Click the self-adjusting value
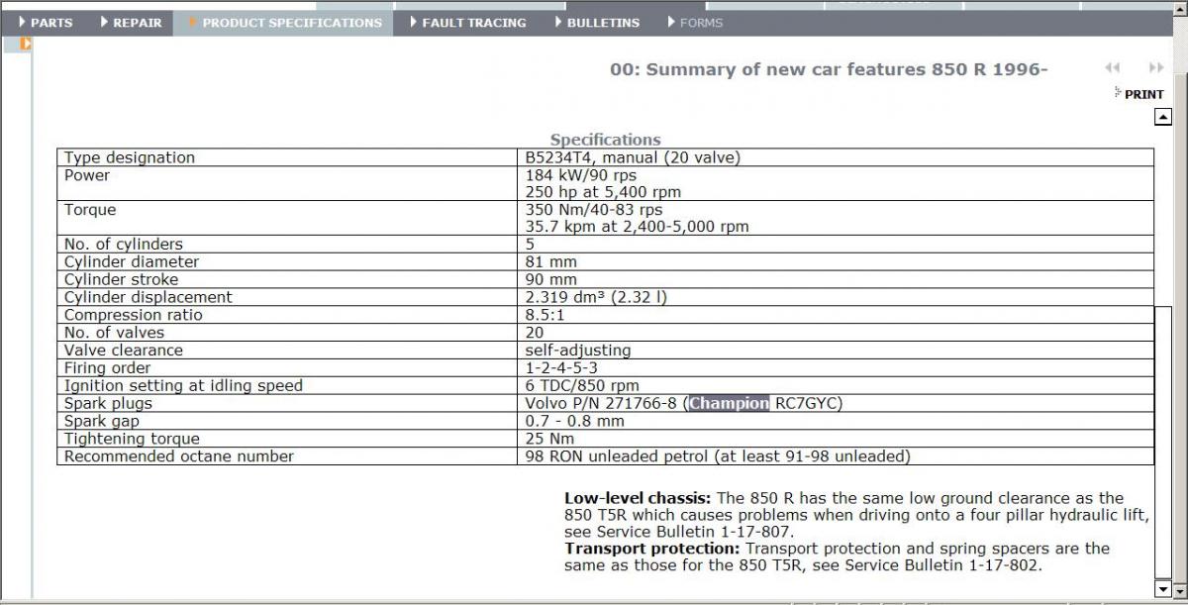Viewport: 1188px width, 605px height. 578,350
